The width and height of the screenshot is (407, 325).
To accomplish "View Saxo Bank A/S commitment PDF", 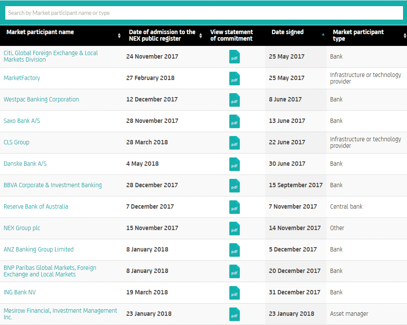I will [235, 121].
